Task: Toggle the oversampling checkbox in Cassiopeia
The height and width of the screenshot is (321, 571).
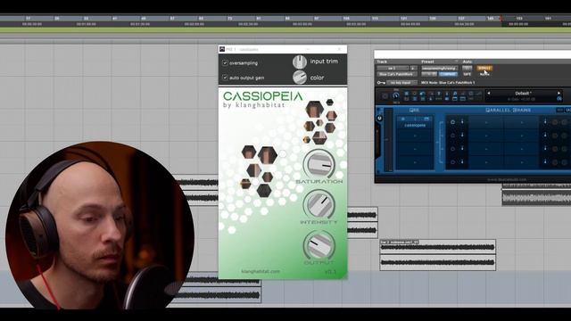Action: pyautogui.click(x=225, y=63)
